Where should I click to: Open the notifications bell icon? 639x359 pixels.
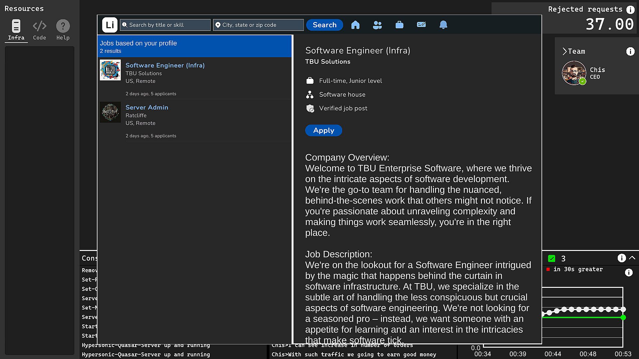click(x=443, y=25)
